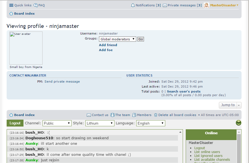
Task: Open the Members link
Action: pos(144,115)
